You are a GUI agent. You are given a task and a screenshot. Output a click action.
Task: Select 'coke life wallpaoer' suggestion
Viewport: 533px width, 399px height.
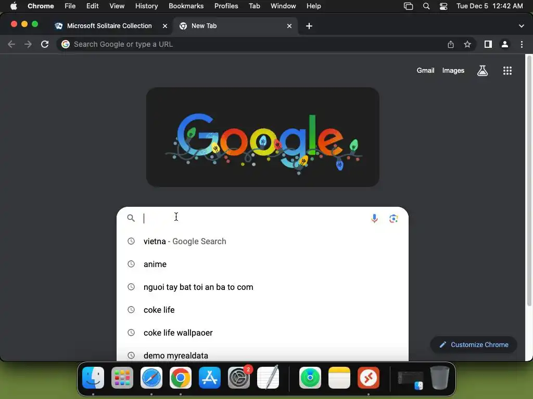point(262,332)
